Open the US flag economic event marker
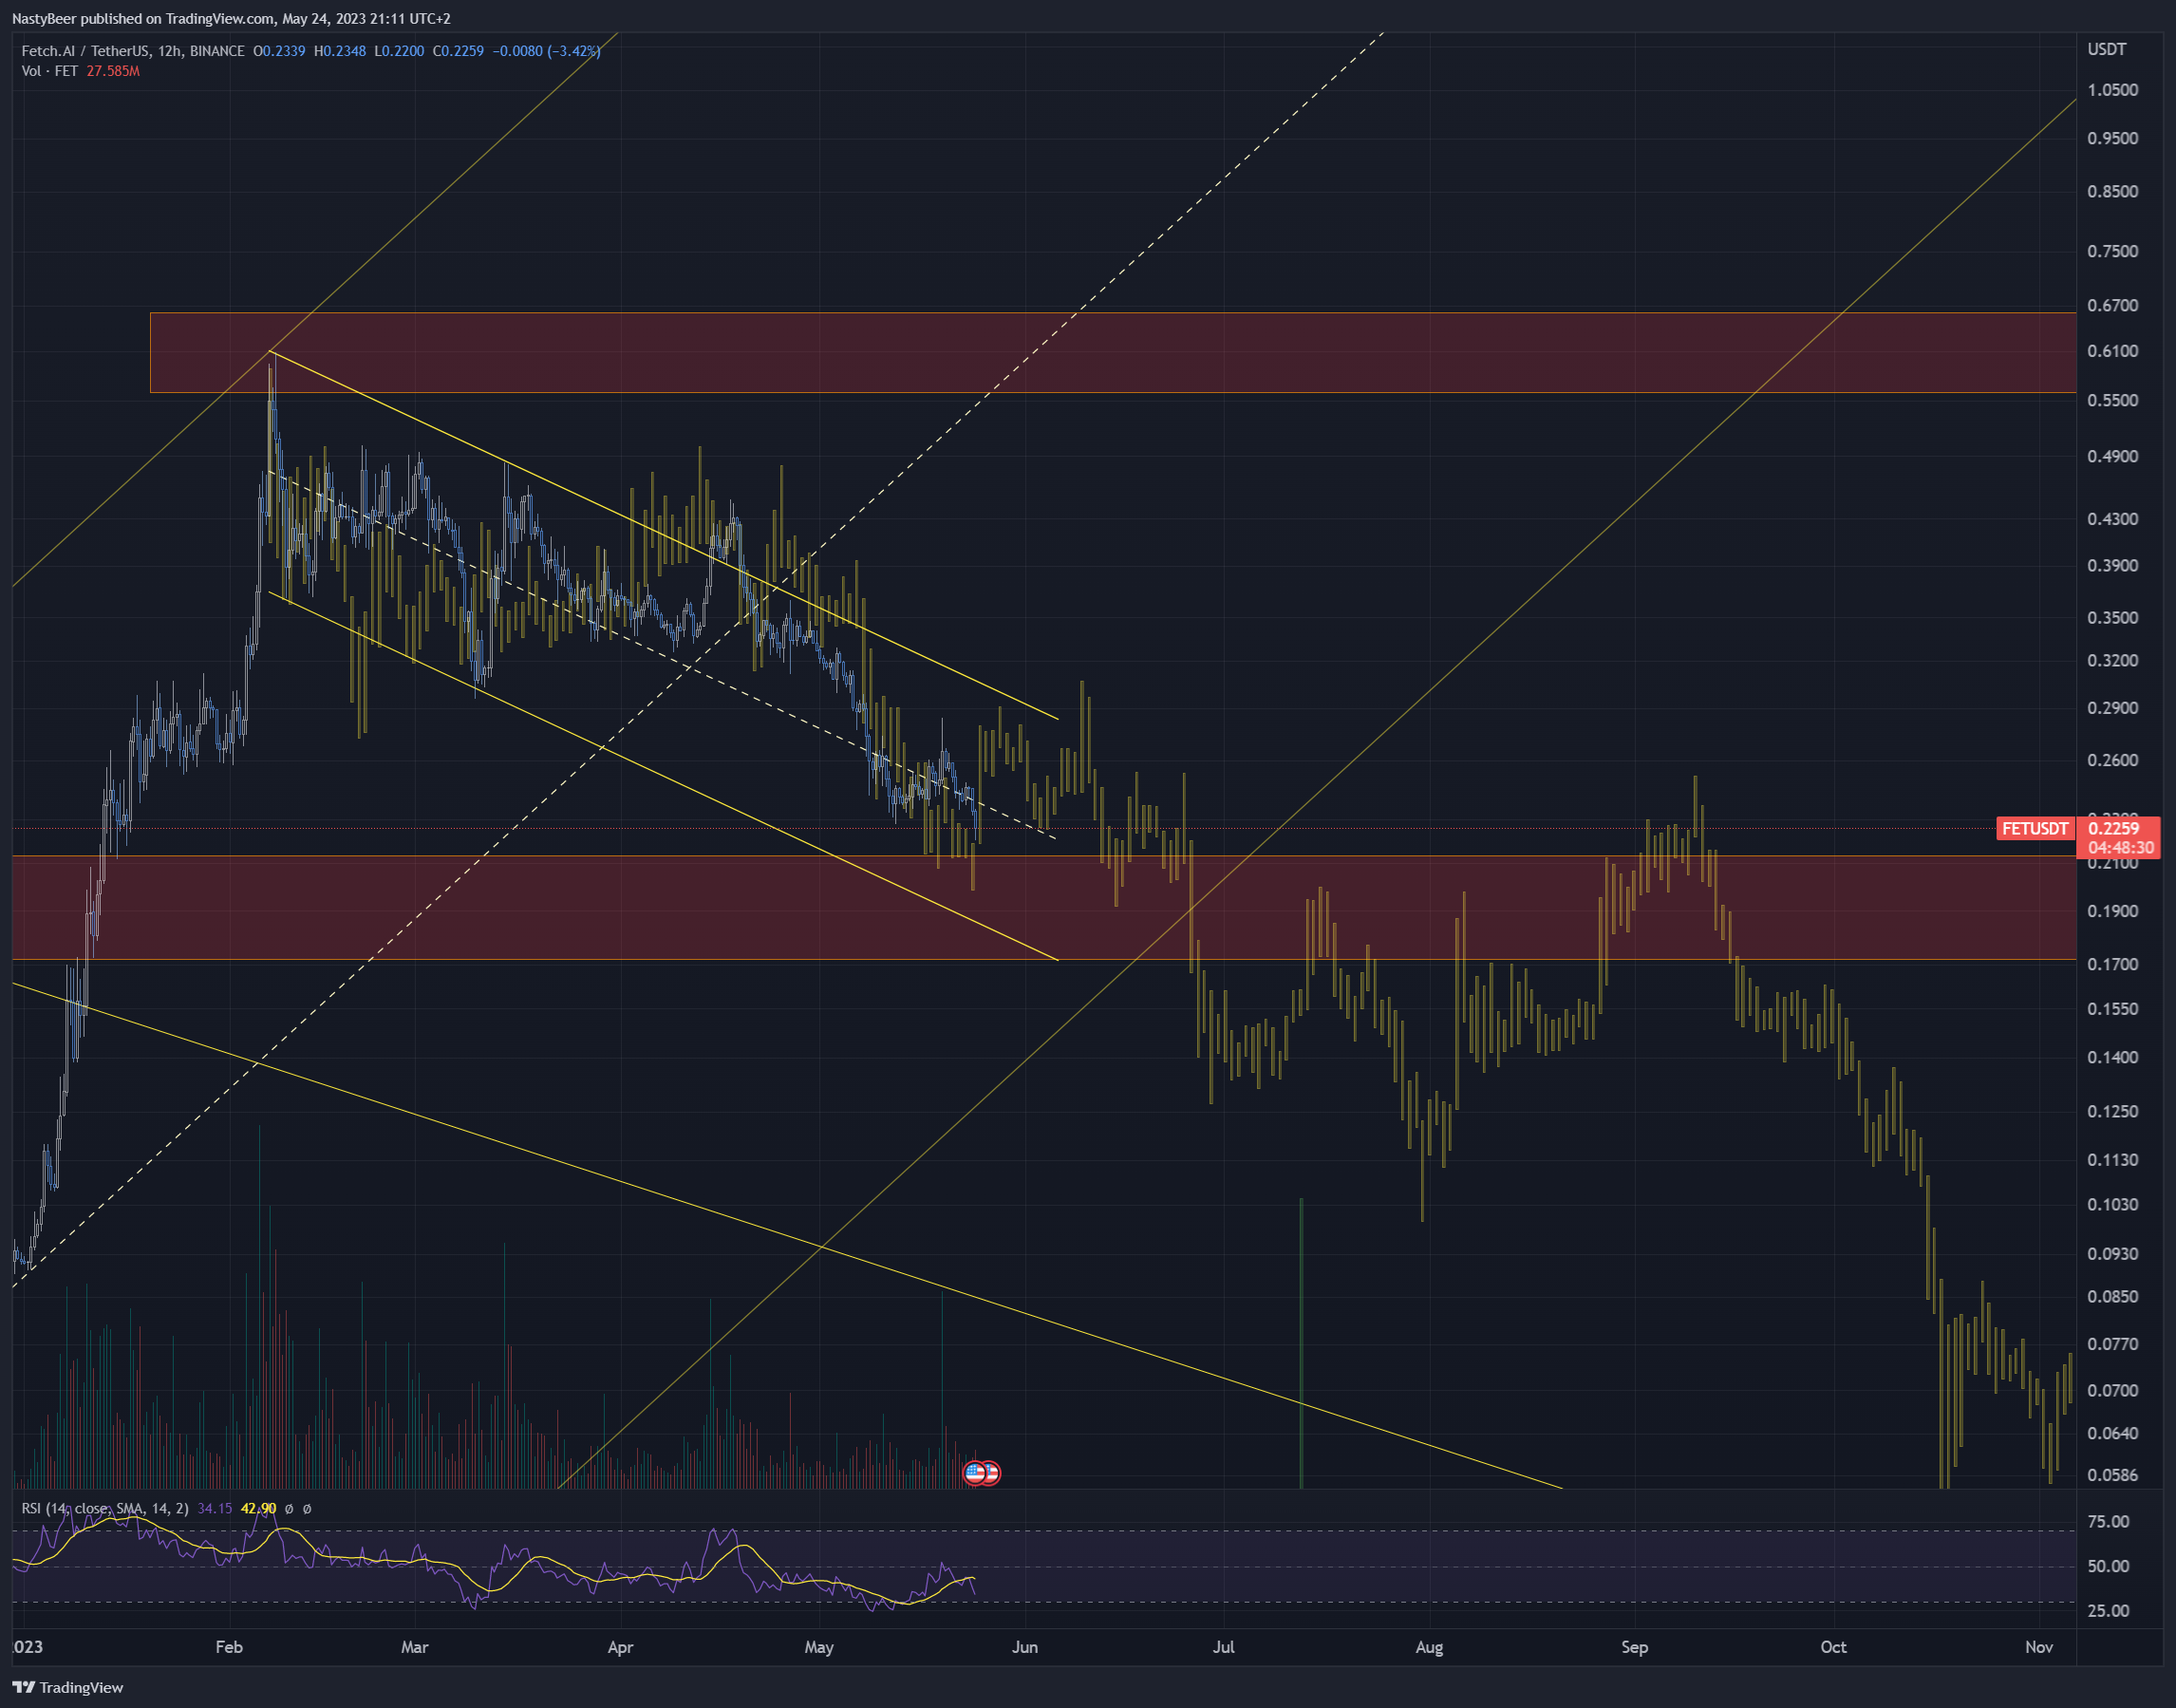2176x1708 pixels. point(975,1472)
